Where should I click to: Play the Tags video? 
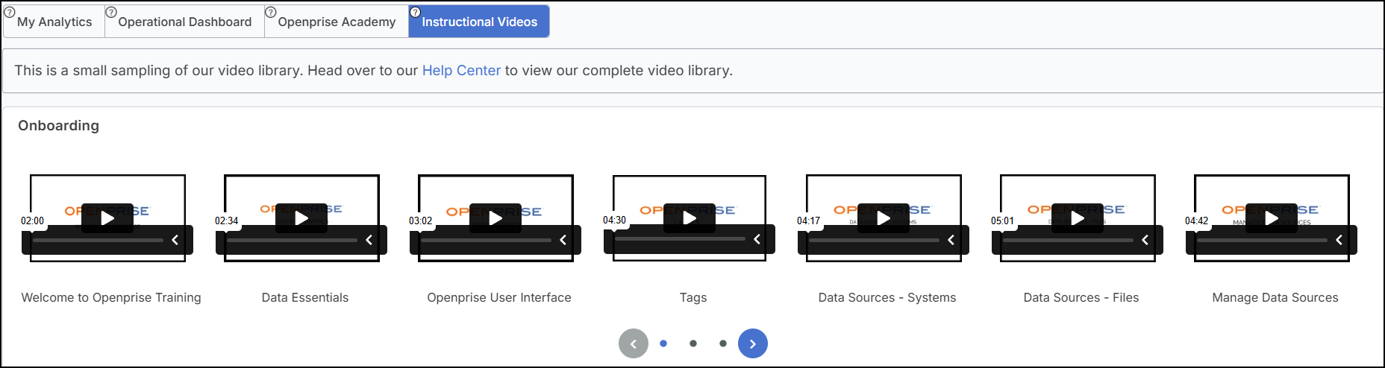pos(690,218)
